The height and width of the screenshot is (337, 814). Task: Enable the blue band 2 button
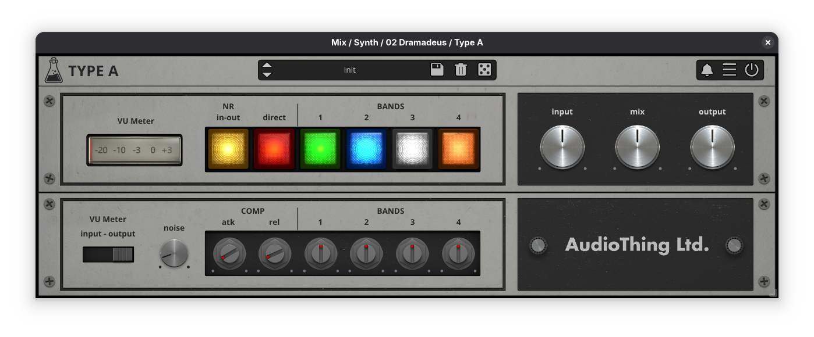coord(366,149)
